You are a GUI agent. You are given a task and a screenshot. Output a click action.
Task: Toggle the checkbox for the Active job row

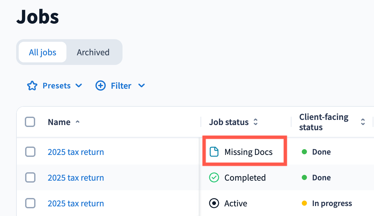click(x=30, y=203)
